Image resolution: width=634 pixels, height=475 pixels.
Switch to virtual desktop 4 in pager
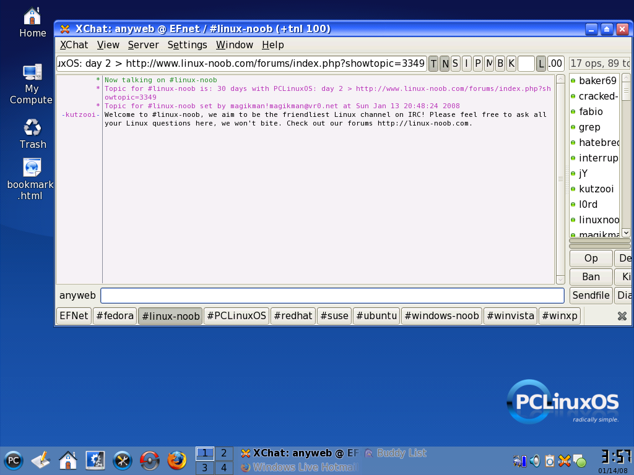pyautogui.click(x=224, y=468)
